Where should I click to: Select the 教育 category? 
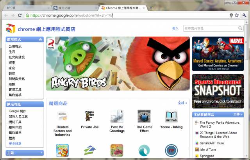(x=12, y=73)
